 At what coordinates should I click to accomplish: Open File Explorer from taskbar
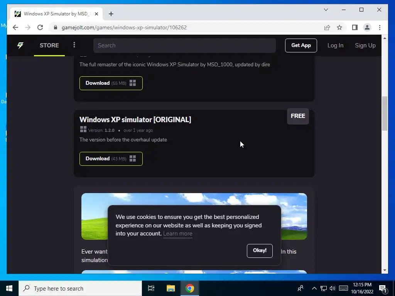[x=170, y=288]
